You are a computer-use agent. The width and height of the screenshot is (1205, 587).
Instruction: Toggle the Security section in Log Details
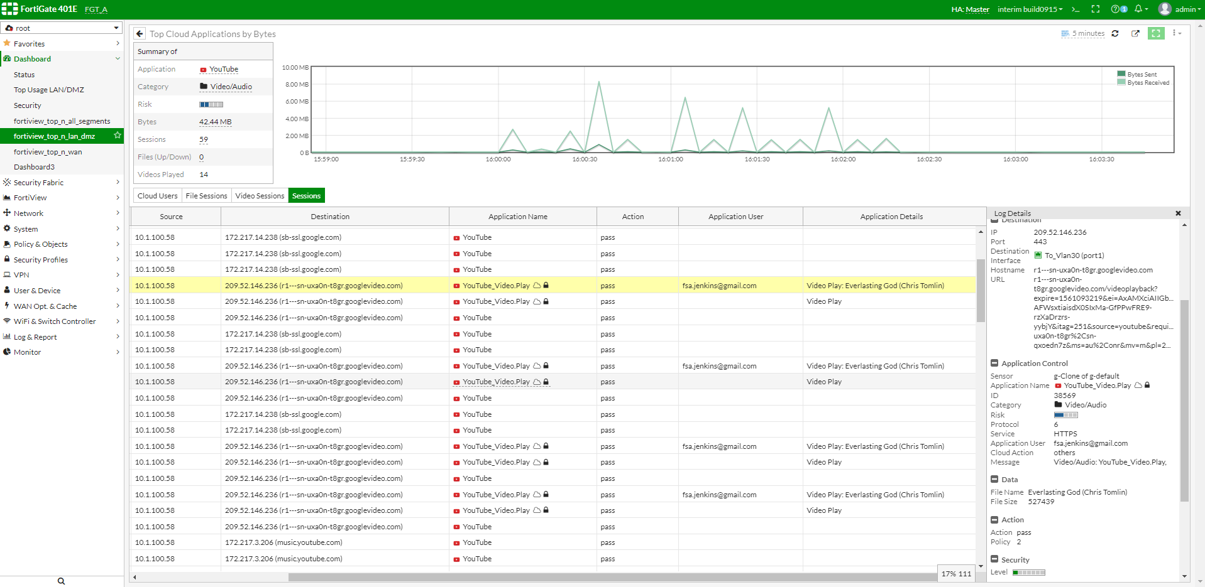point(994,559)
